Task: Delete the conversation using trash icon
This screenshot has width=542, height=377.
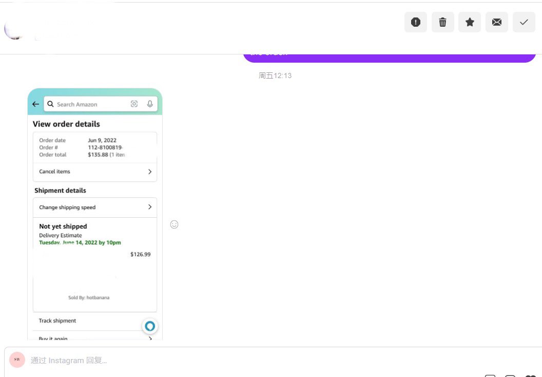Action: pos(442,22)
